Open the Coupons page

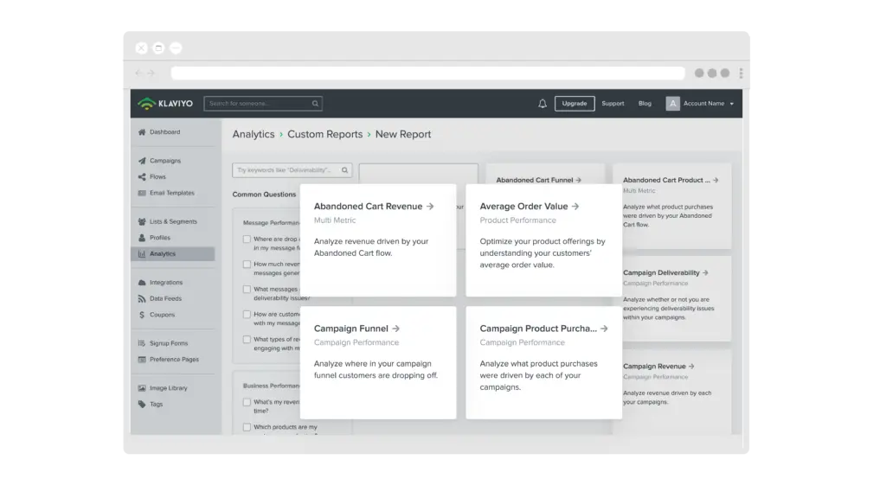pyautogui.click(x=161, y=315)
